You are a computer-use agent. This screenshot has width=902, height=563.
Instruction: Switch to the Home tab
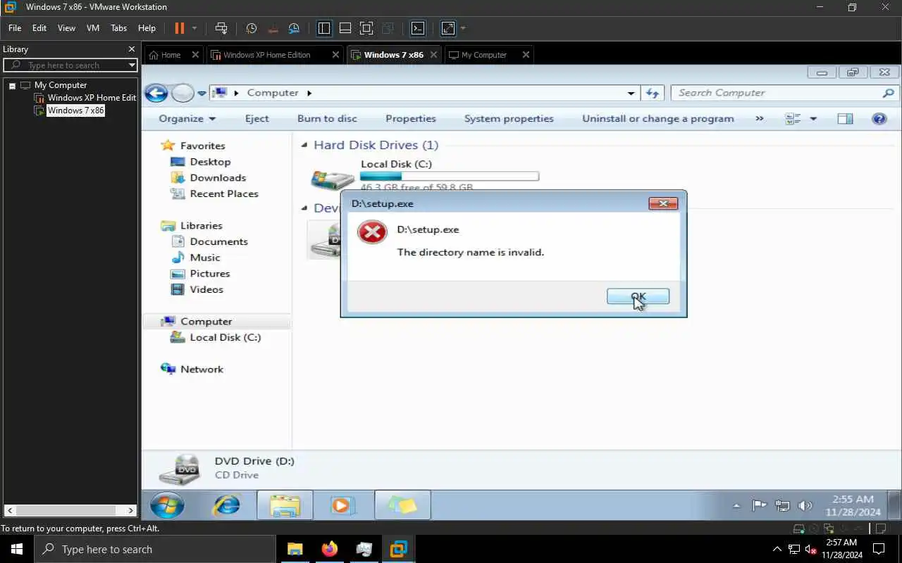click(x=171, y=55)
